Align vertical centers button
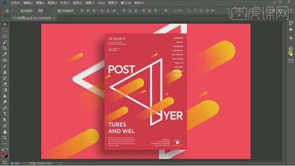This screenshot has height=166, width=295. [88, 11]
